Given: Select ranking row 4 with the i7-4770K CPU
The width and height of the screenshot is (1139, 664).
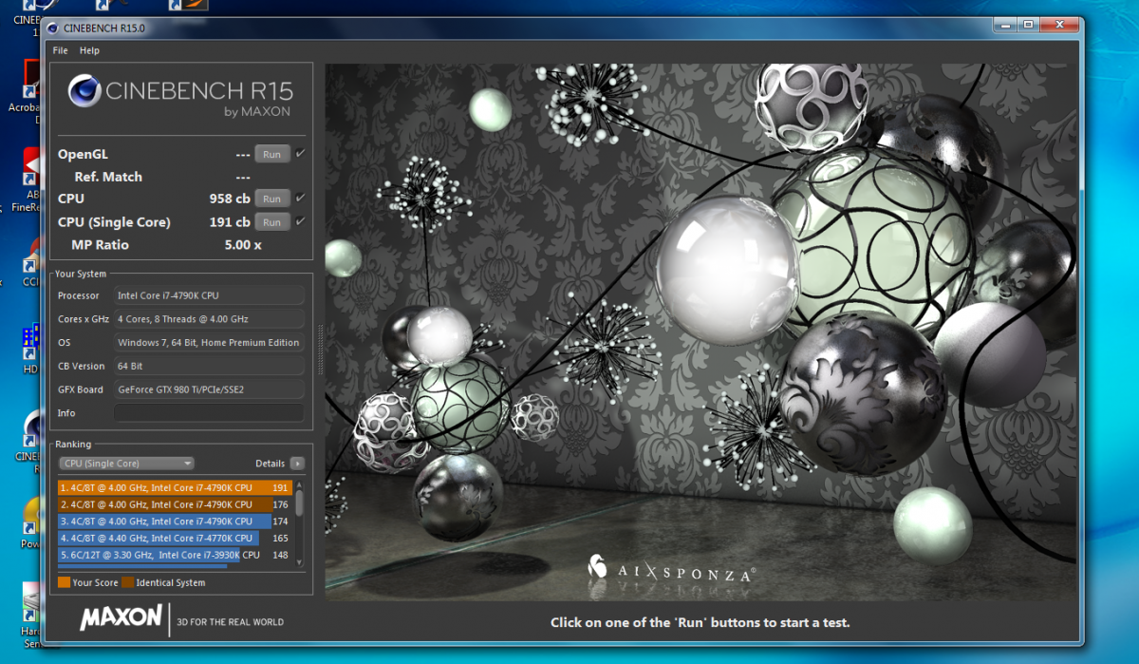Looking at the screenshot, I should [175, 539].
